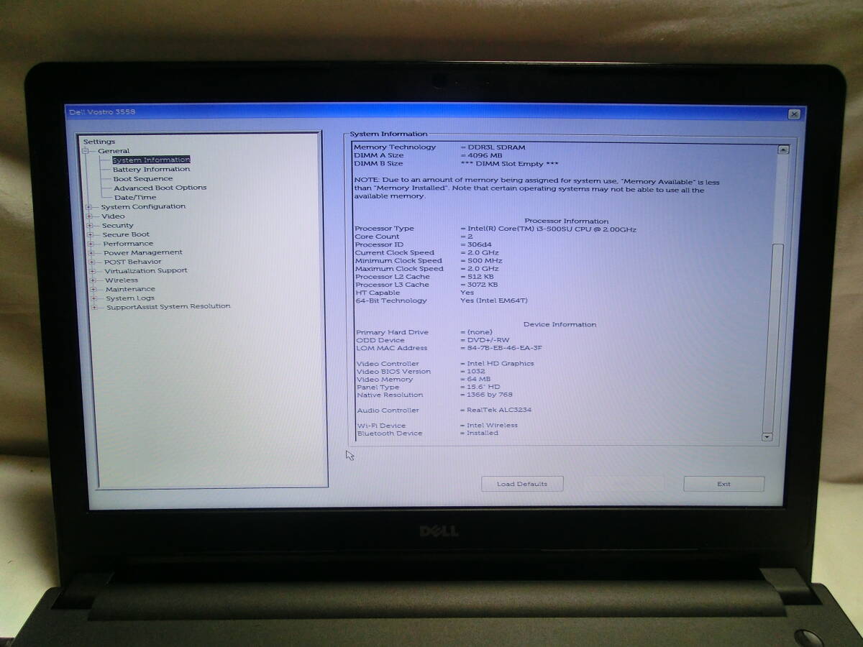Select the Maintenance category label

130,289
